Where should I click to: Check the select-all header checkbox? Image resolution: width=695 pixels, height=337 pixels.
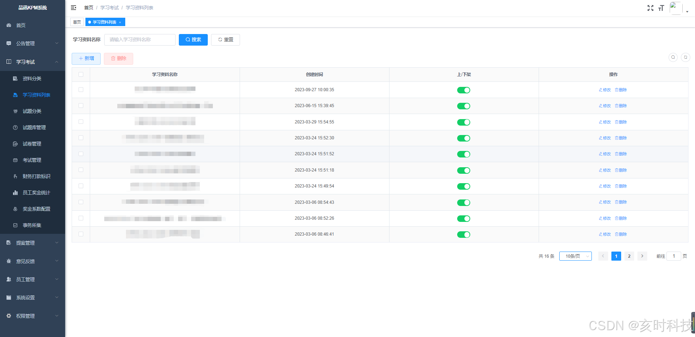(81, 75)
